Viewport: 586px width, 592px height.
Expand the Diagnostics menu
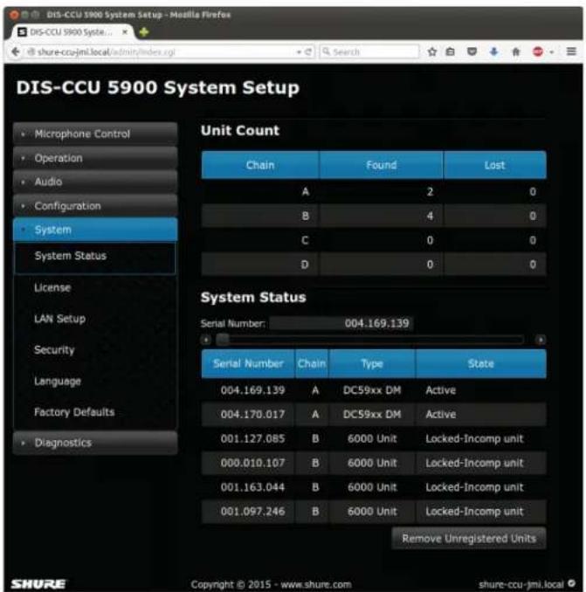95,443
